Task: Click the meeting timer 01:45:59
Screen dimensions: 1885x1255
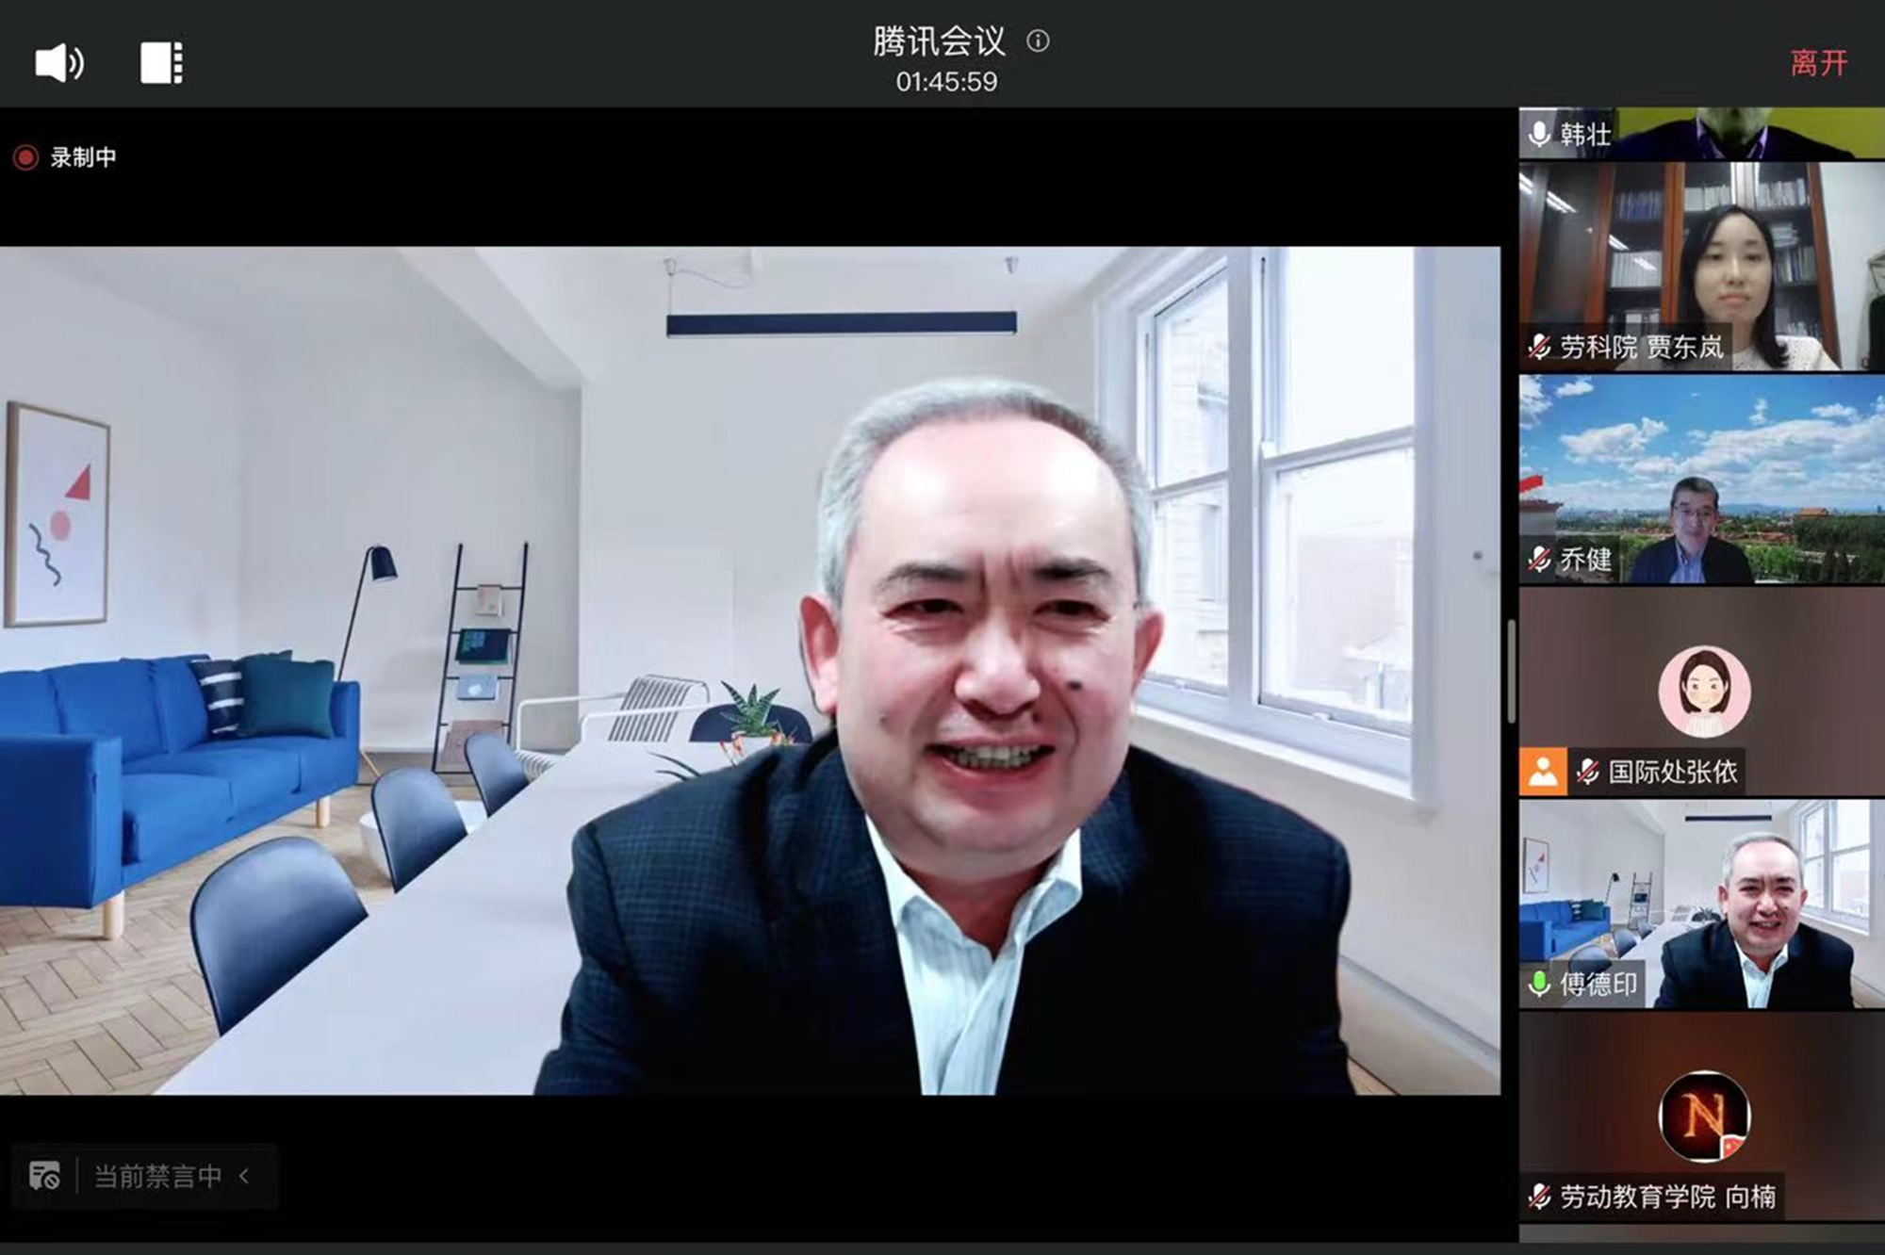Action: 946,82
